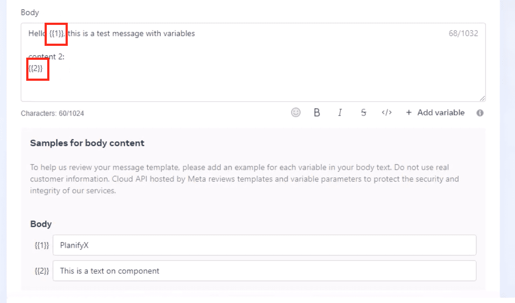This screenshot has height=303, width=515.
Task: Focus the 'This is a text on component' field
Action: (264, 271)
